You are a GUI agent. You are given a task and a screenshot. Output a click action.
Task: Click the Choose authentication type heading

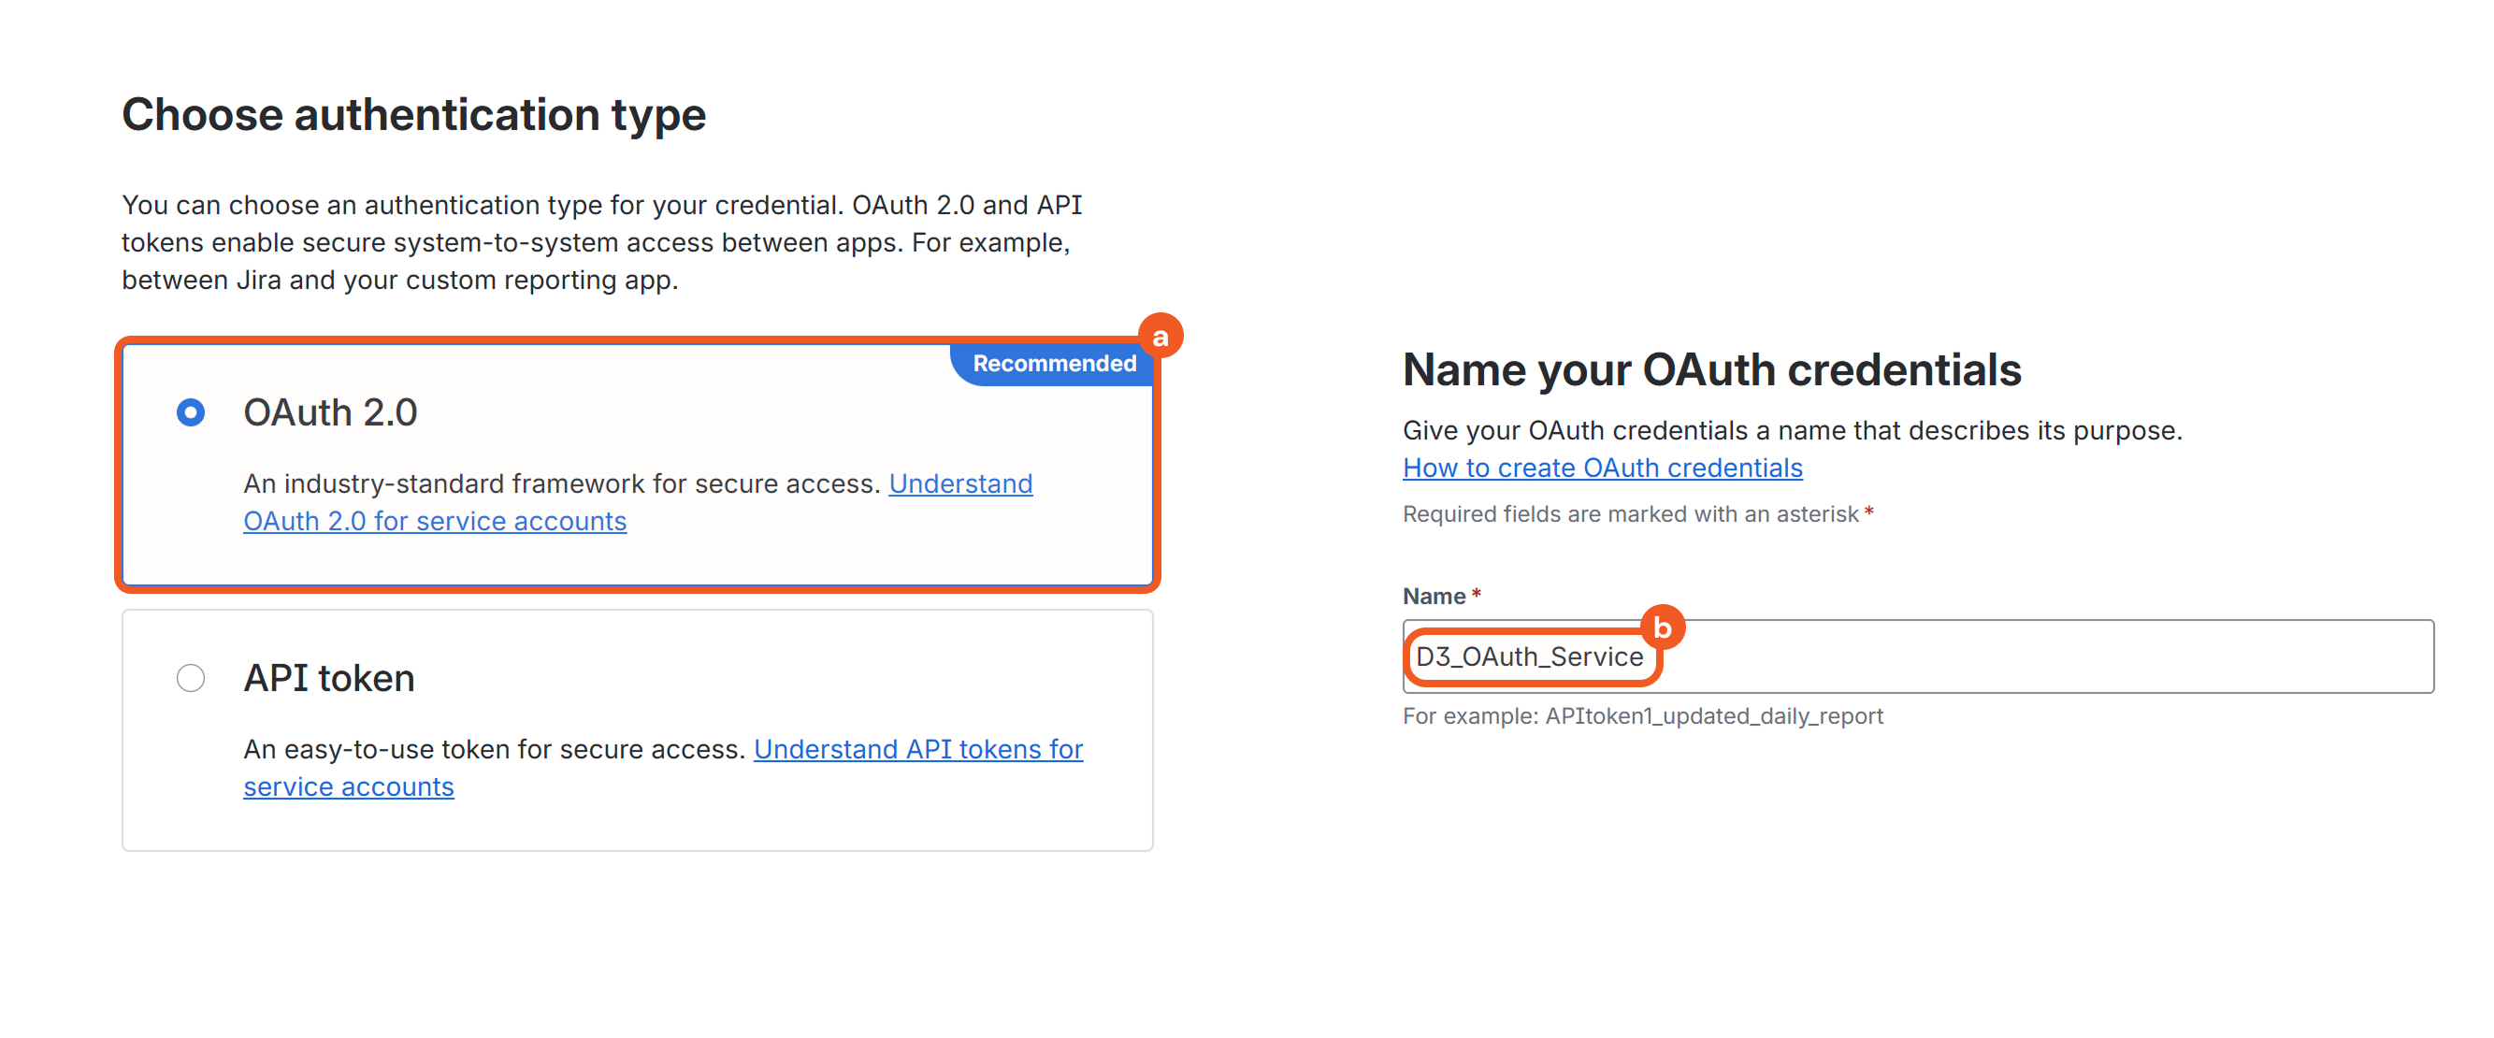coord(413,114)
